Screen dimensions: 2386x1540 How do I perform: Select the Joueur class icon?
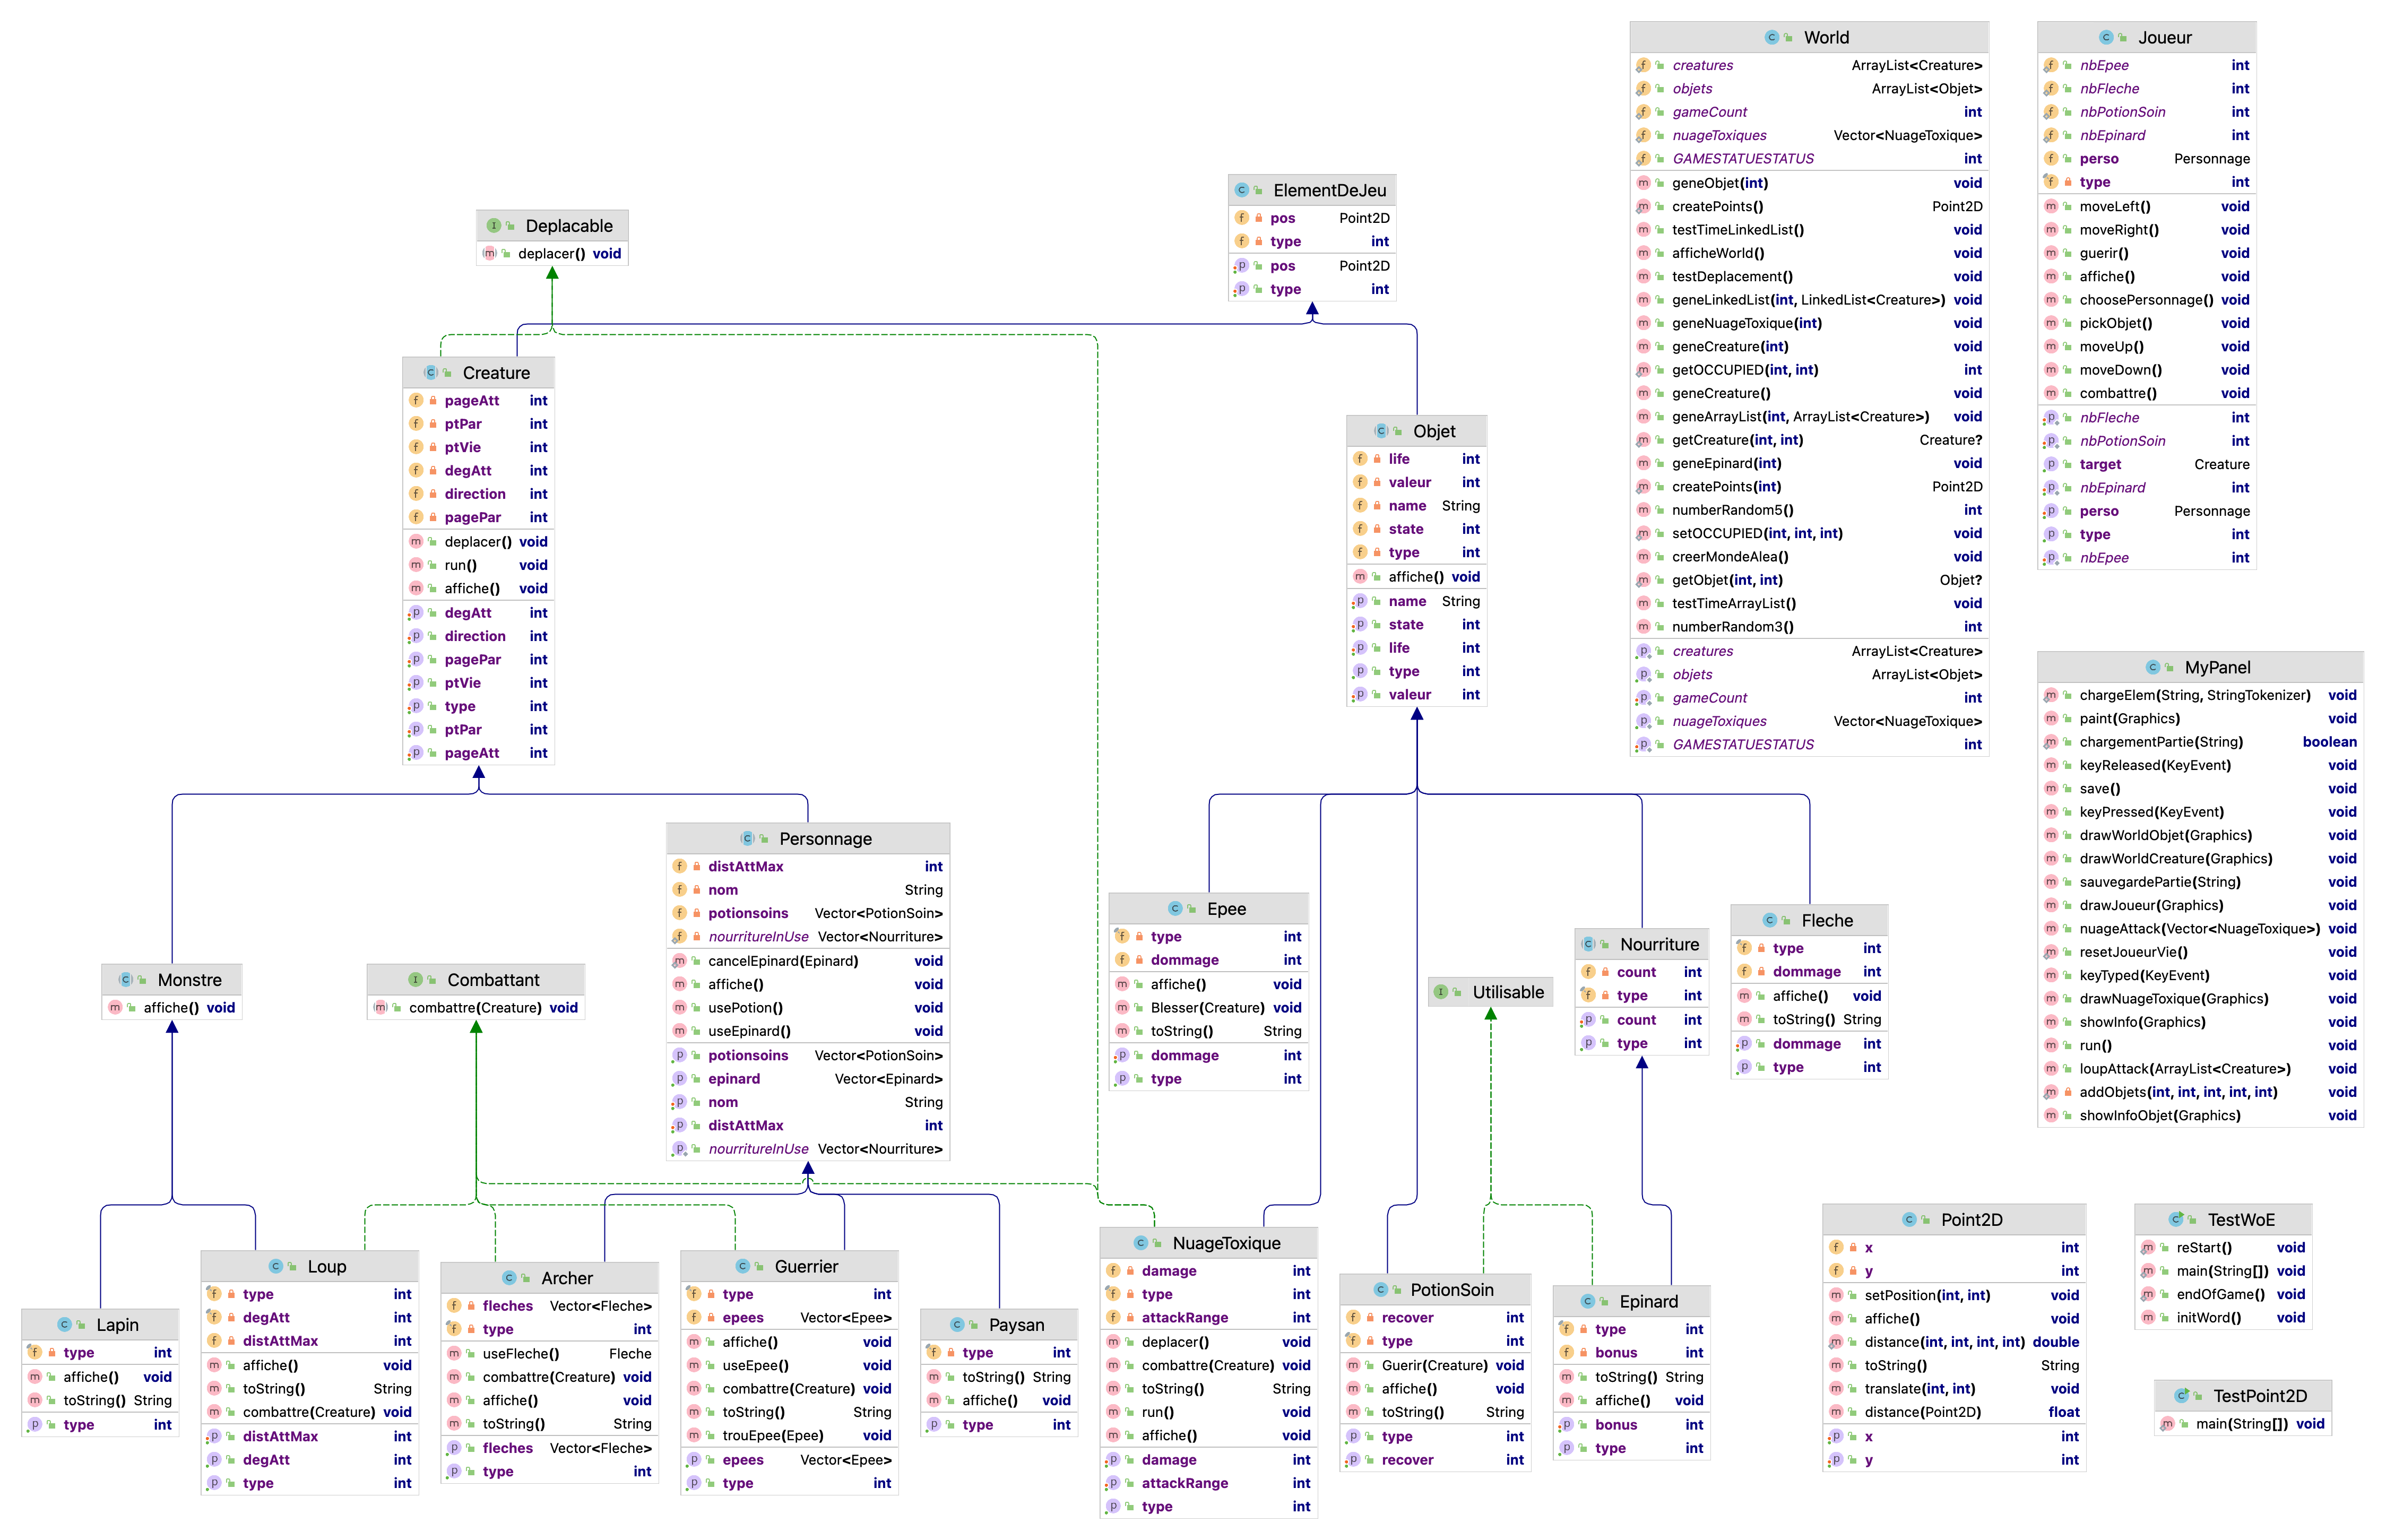click(2106, 37)
